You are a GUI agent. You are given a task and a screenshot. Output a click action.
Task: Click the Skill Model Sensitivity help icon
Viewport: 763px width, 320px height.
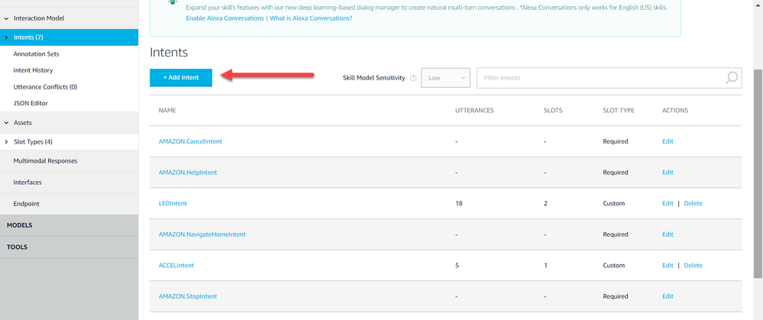[413, 78]
